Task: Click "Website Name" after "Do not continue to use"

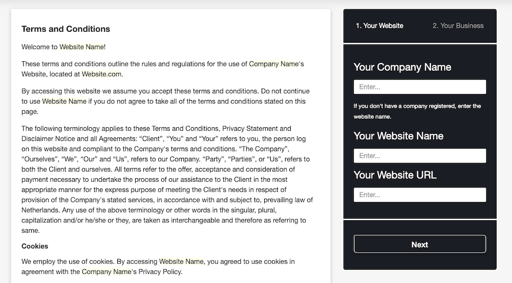Action: coord(64,101)
